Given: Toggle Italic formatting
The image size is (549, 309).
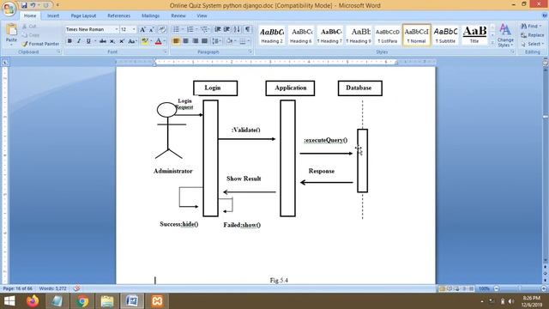Looking at the screenshot, I should 79,41.
